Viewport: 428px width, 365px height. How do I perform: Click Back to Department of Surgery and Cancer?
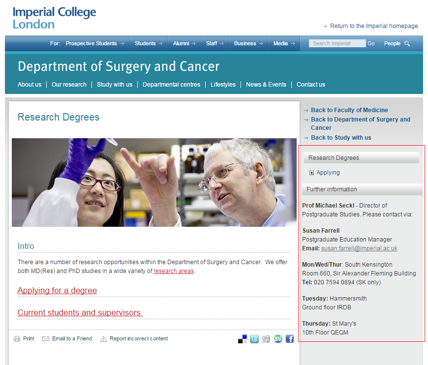361,123
